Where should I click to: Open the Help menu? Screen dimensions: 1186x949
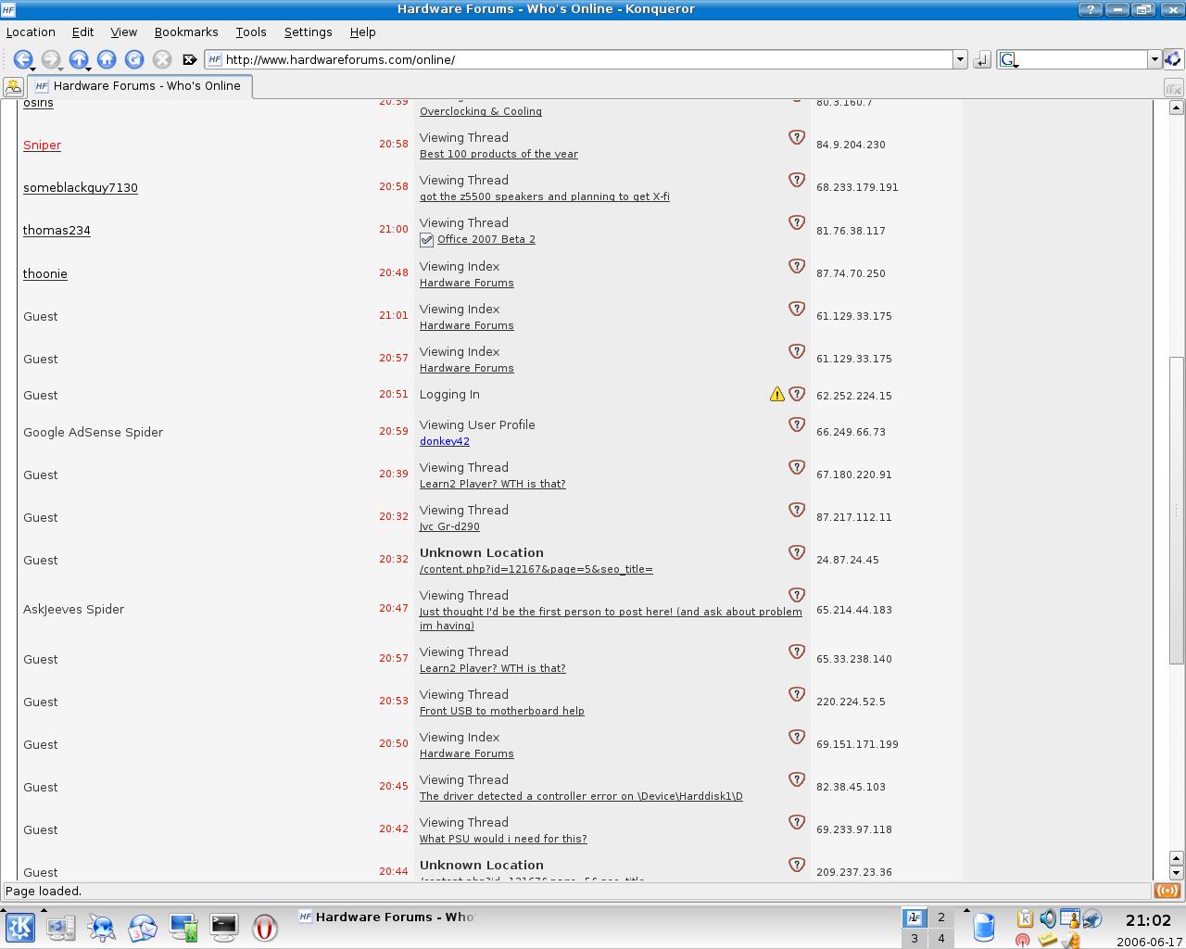click(362, 32)
